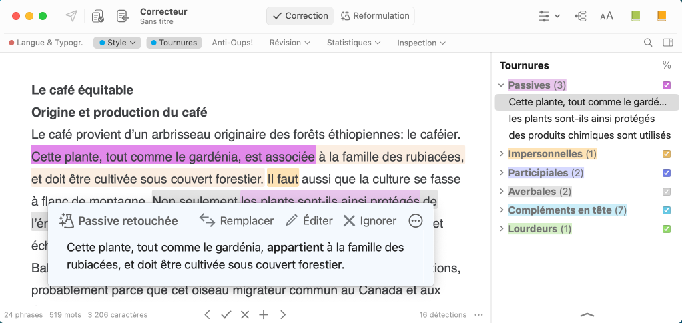The width and height of the screenshot is (682, 323).
Task: Click the Remplacer button
Action: coord(237,221)
